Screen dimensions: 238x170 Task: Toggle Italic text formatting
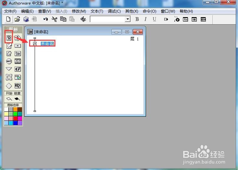(x=146, y=19)
